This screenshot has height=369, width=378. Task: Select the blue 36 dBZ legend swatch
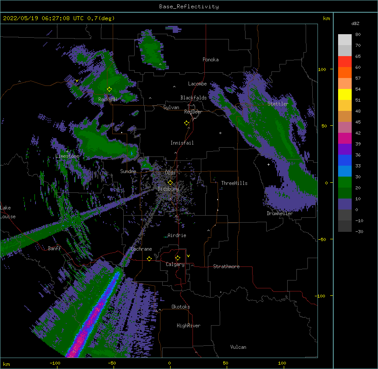coord(345,160)
